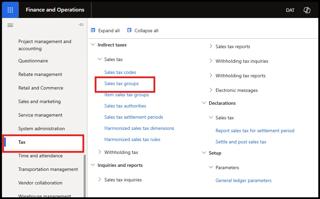This screenshot has height=199, width=320.
Task: Select Questionnaire module
Action: pos(33,61)
